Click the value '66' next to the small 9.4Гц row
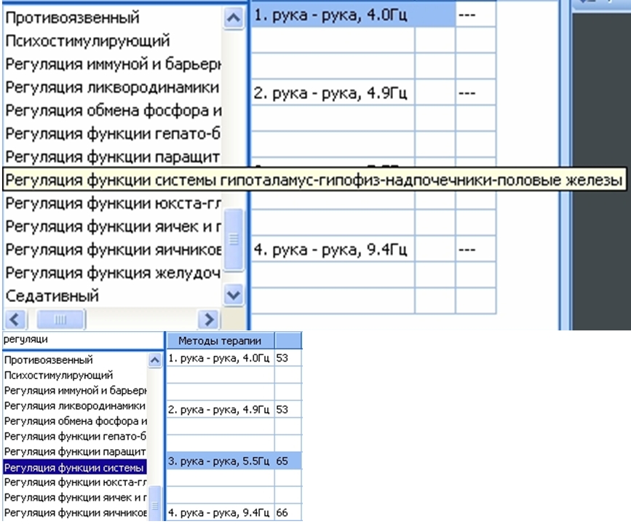This screenshot has height=524, width=631. (x=288, y=512)
